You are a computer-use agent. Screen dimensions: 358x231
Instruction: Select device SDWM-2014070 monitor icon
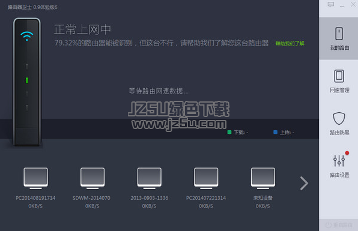click(93, 178)
